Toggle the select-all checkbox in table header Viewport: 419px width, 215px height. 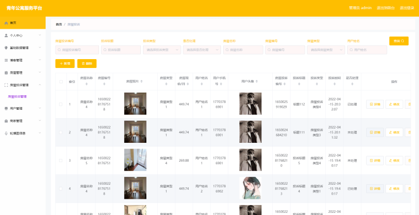tap(61, 82)
